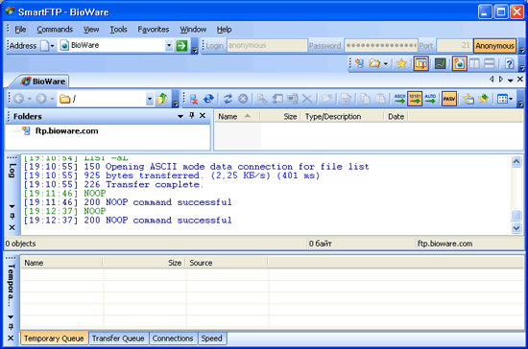This screenshot has height=349, width=528.
Task: Sort file list by Name column
Action: coord(237,116)
